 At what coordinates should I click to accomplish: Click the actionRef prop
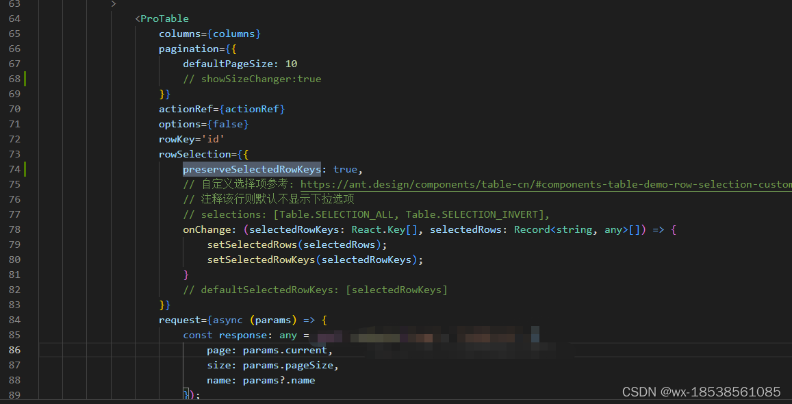220,108
